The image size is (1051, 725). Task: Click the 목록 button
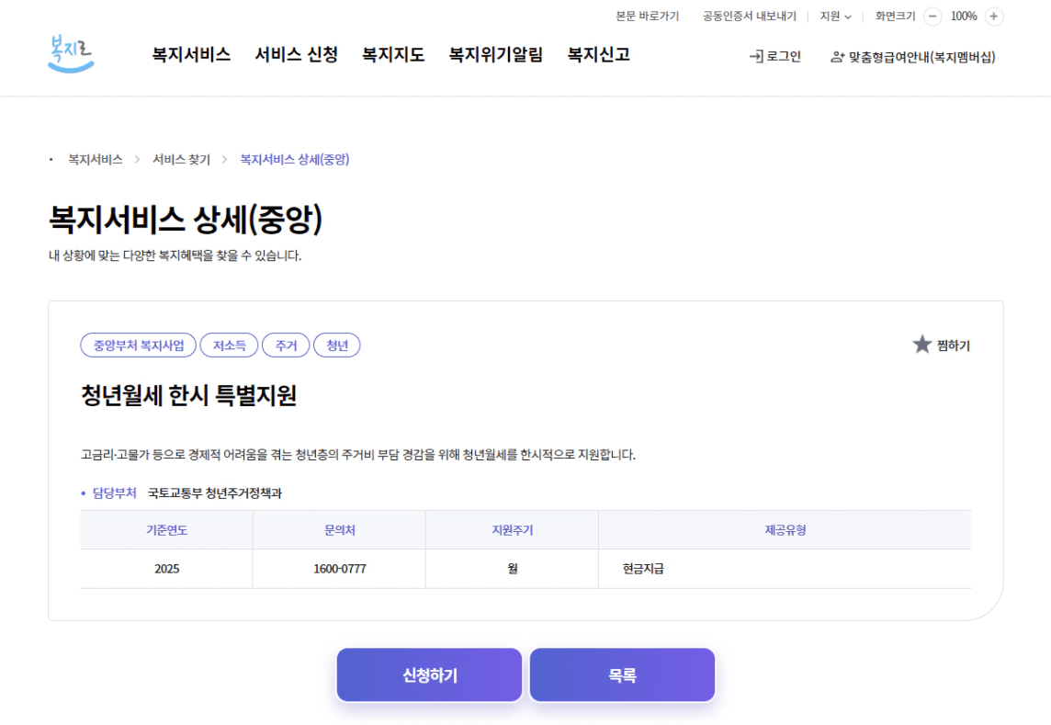(622, 674)
